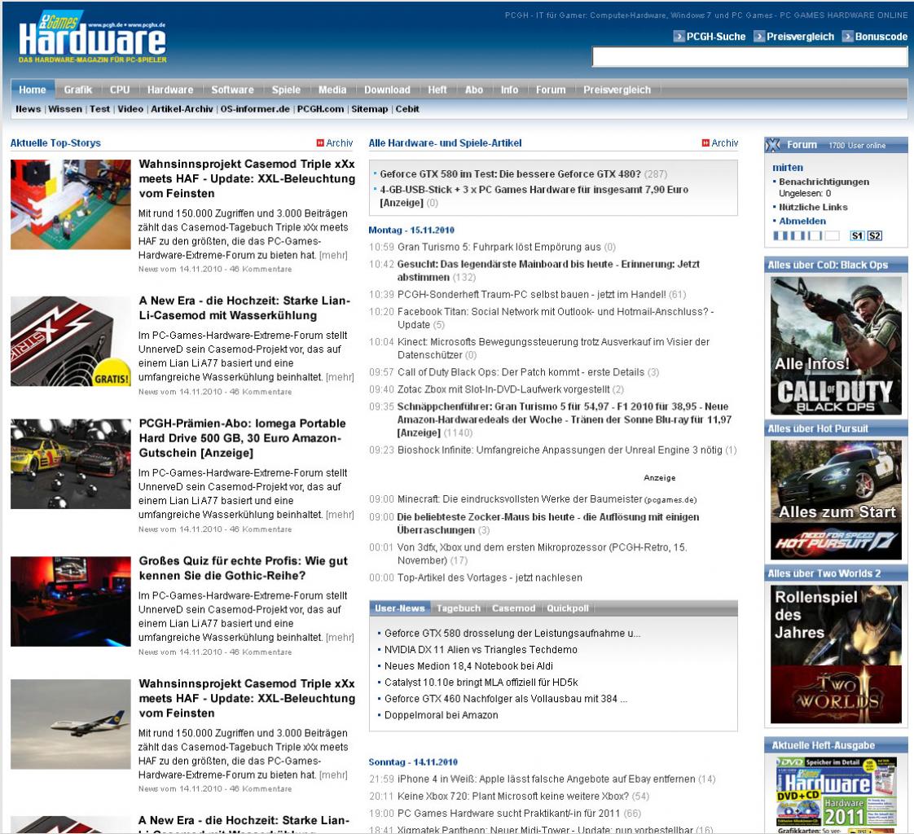Open the News submenu link
Viewport: 914px width, 834px height.
pos(28,109)
